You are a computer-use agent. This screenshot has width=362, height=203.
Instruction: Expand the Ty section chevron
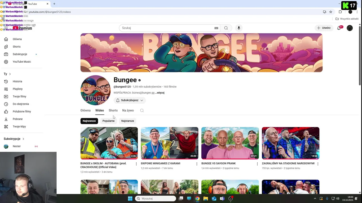(10, 74)
